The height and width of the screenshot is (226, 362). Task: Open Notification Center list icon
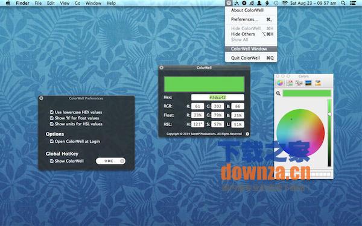coord(352,3)
